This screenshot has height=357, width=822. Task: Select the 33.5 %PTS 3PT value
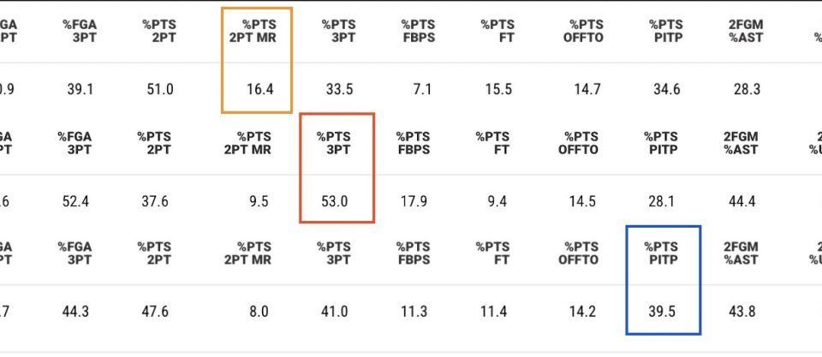339,89
